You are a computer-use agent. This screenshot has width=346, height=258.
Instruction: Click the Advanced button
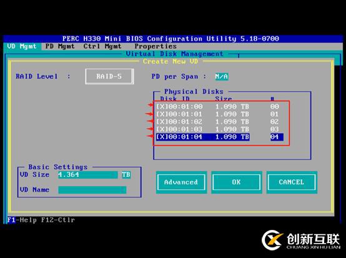pos(181,182)
